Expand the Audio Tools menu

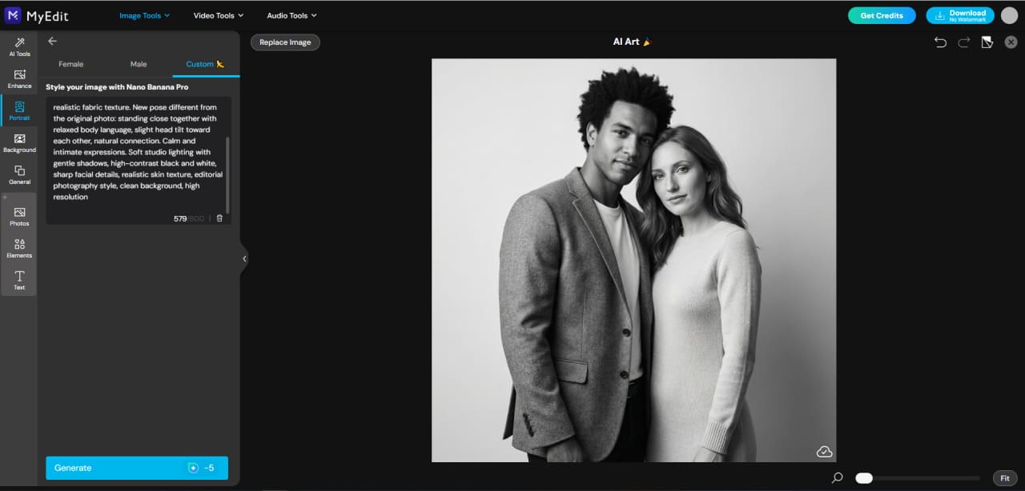click(x=291, y=14)
